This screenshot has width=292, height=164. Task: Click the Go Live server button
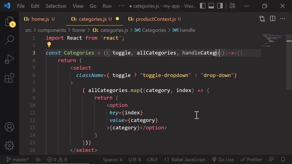pos(223,159)
